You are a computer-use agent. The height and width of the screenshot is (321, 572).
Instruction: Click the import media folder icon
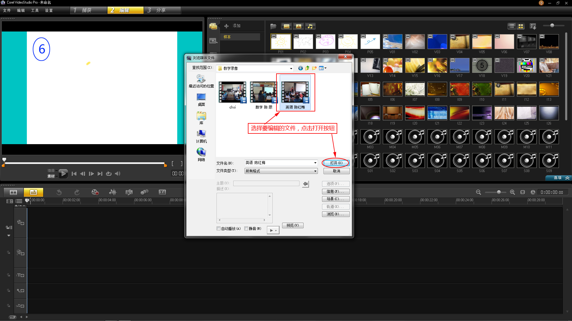tap(273, 26)
